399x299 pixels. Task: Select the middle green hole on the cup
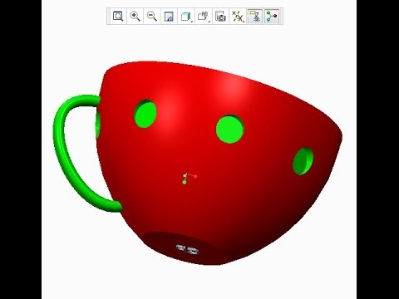(229, 130)
